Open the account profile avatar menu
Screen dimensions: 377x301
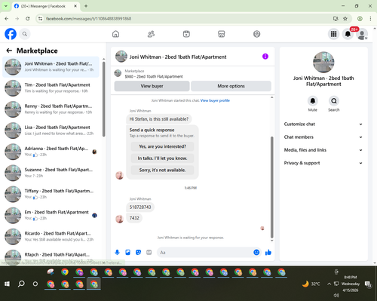[x=362, y=34]
